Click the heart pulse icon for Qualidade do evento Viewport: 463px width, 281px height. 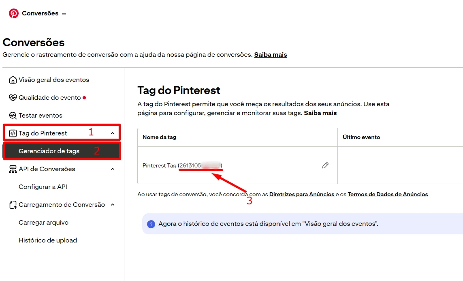point(13,97)
